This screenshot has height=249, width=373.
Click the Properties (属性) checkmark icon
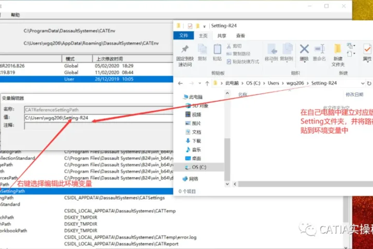367,49
